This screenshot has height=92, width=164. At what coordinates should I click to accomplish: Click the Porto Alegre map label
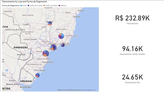tap(40, 70)
